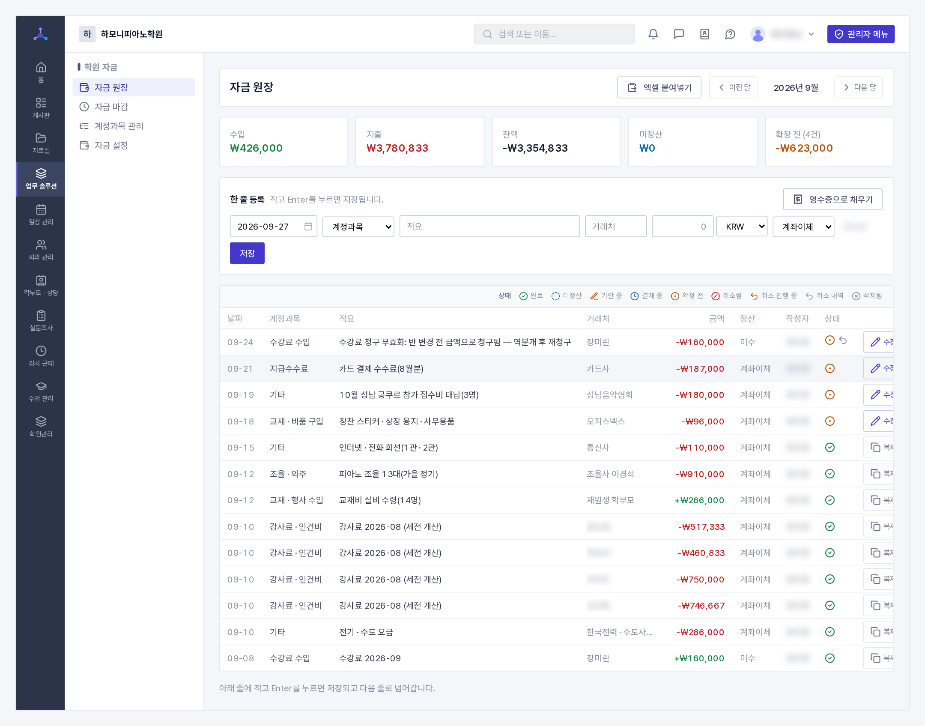This screenshot has width=925, height=726.
Task: Click the 관리자 메뉴 button
Action: 861,34
